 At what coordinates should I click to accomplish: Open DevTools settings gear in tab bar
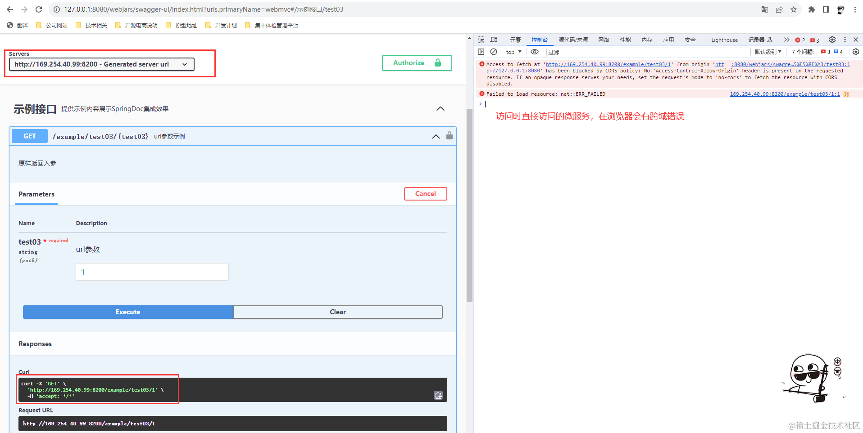click(832, 40)
